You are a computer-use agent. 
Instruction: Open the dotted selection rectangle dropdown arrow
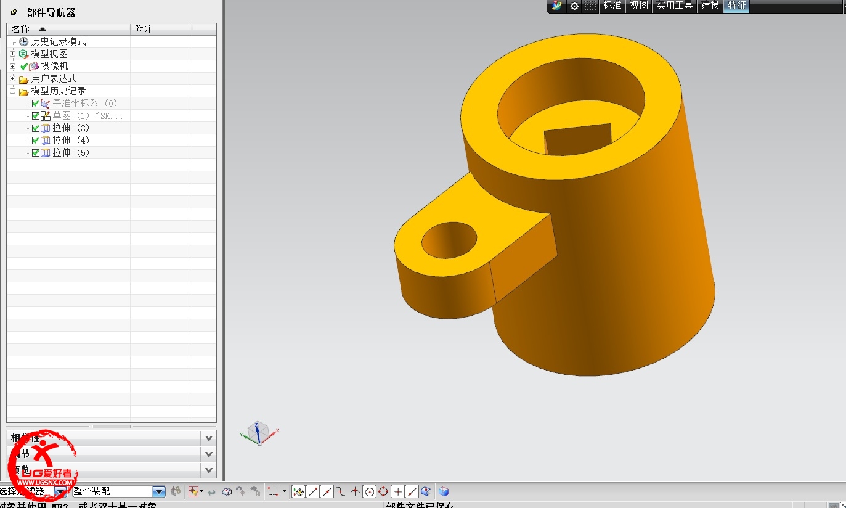coord(284,491)
